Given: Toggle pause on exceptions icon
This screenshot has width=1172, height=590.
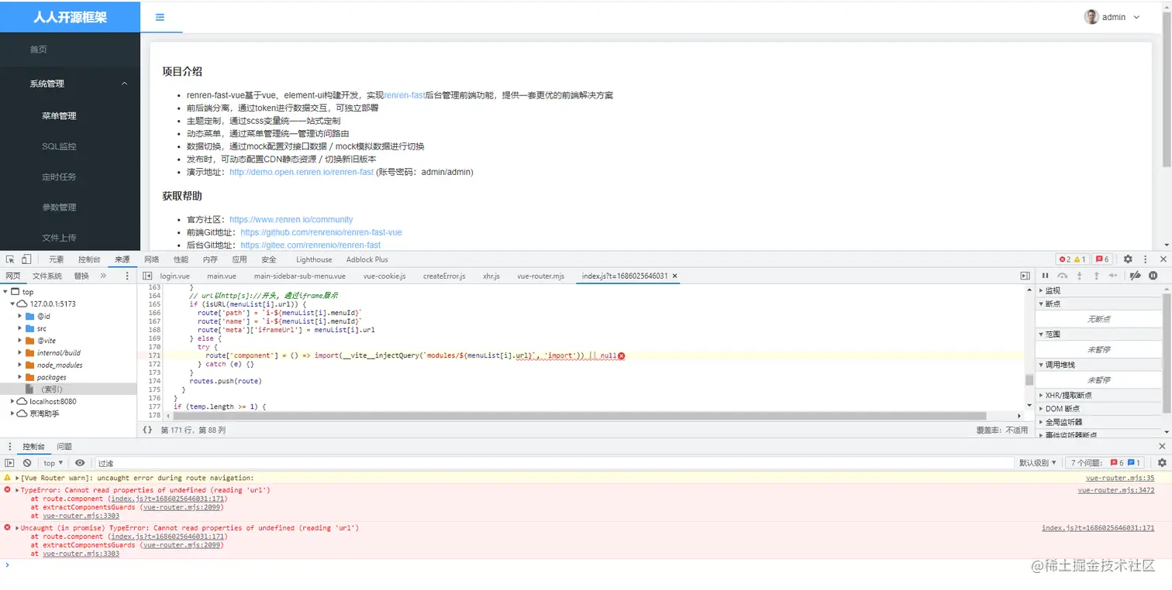Looking at the screenshot, I should tap(1153, 276).
